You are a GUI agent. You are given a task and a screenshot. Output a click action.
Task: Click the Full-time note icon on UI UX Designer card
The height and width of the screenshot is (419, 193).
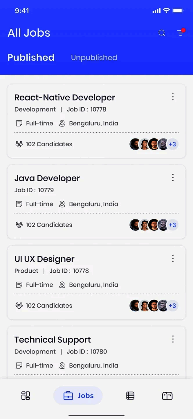click(x=19, y=285)
